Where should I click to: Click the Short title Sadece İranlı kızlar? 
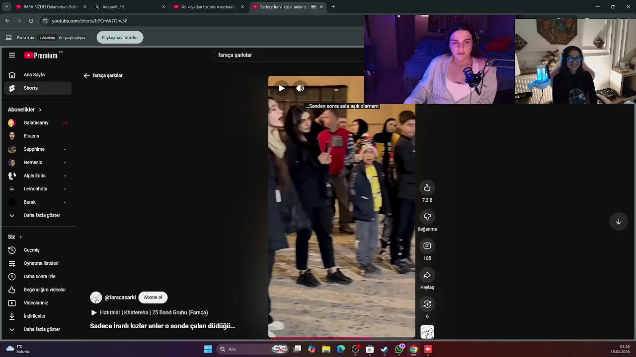coord(162,326)
